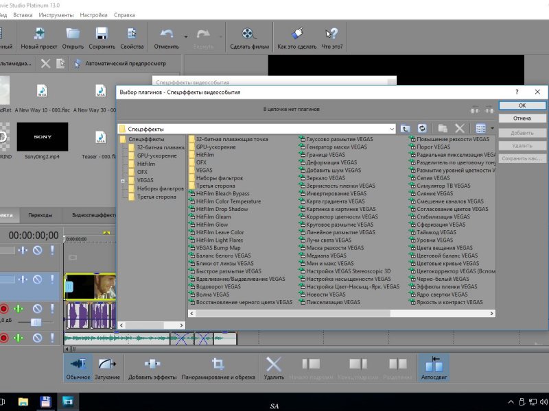
Task: Adjust the audio track volume slider
Action: tap(36, 322)
